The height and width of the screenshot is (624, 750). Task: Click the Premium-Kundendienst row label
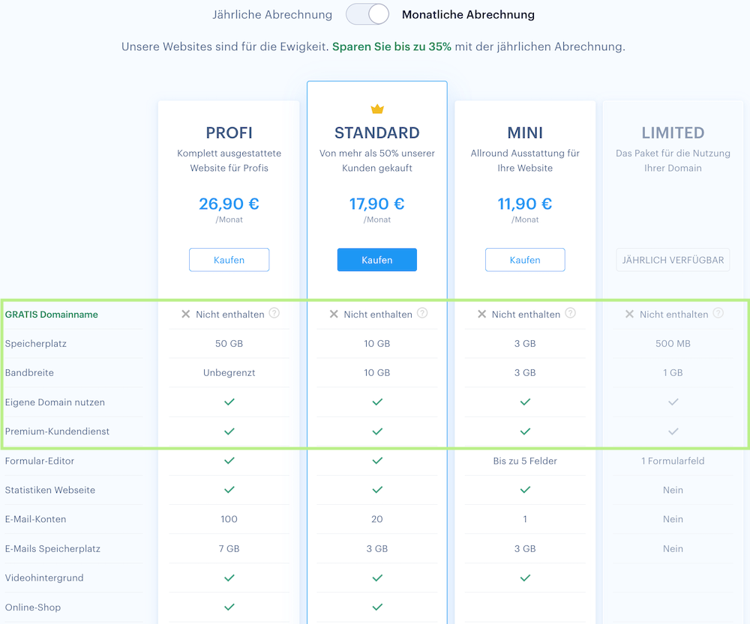coord(57,431)
